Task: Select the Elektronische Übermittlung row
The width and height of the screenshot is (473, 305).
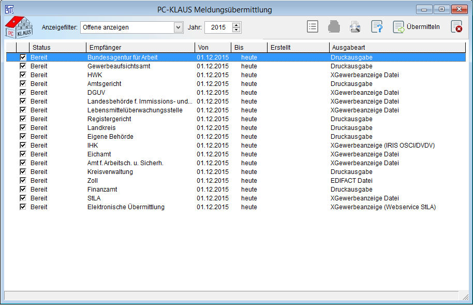Action: click(x=126, y=207)
